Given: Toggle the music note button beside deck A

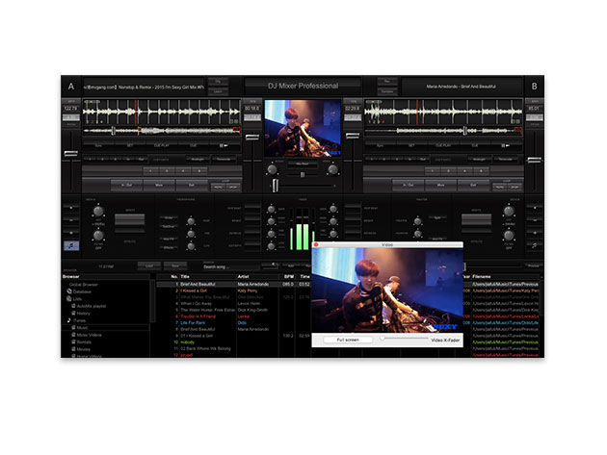Looking at the screenshot, I should point(71,245).
